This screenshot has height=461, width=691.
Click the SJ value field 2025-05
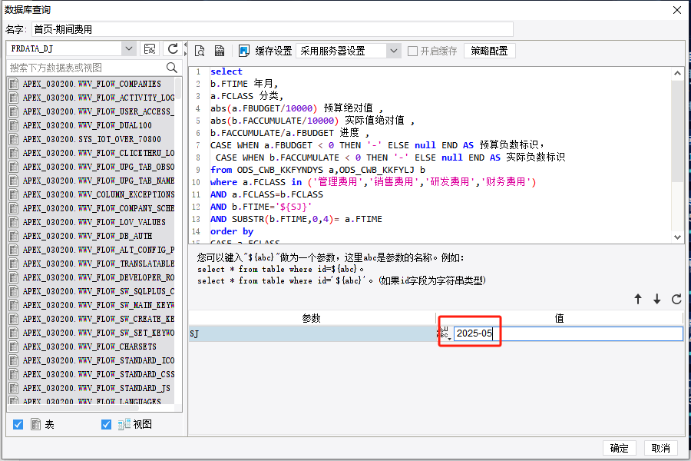tap(568, 333)
